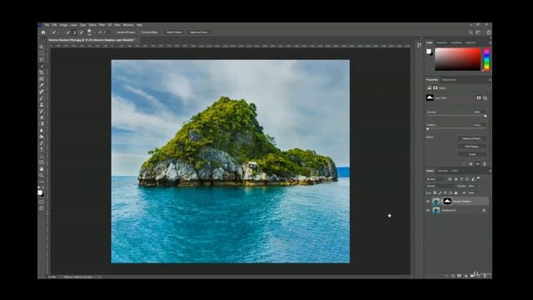The height and width of the screenshot is (300, 533).
Task: Choose New Selection mode icon
Action: [x=67, y=32]
